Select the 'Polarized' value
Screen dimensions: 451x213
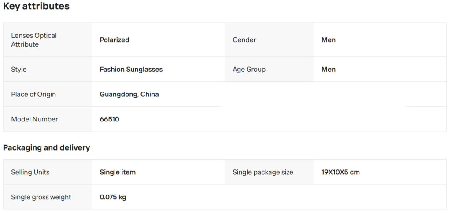click(115, 40)
